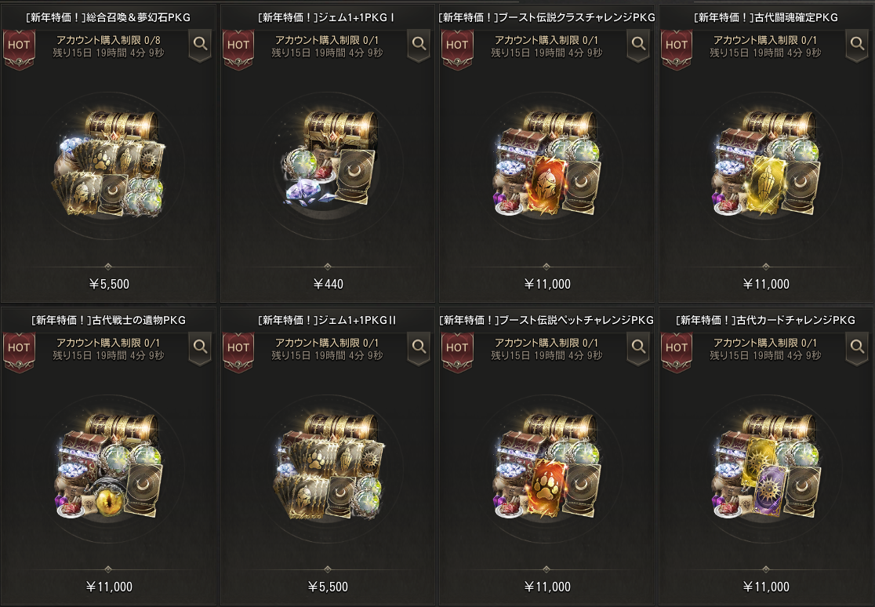
Task: Click title [新年特価！]ジェム1+1PKG II
Action: point(327,321)
